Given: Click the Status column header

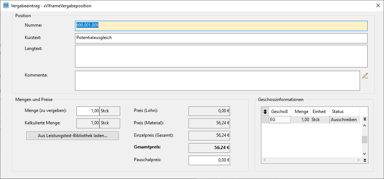Looking at the screenshot, I should 345,112.
